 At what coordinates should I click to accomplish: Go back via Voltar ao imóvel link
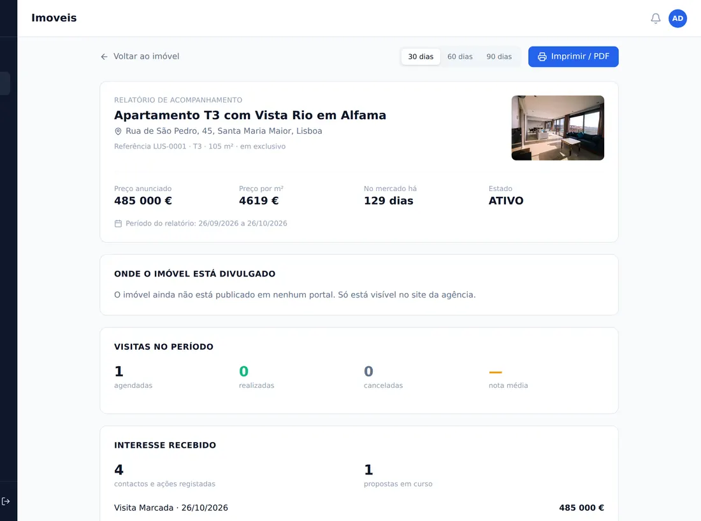[140, 56]
